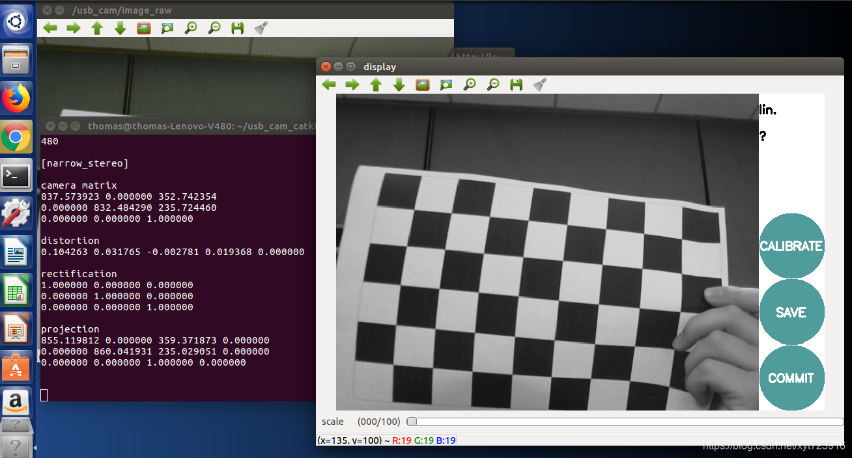Viewport: 852px width, 458px height.
Task: Click up arrow icon in image_raw window toolbar
Action: (97, 28)
